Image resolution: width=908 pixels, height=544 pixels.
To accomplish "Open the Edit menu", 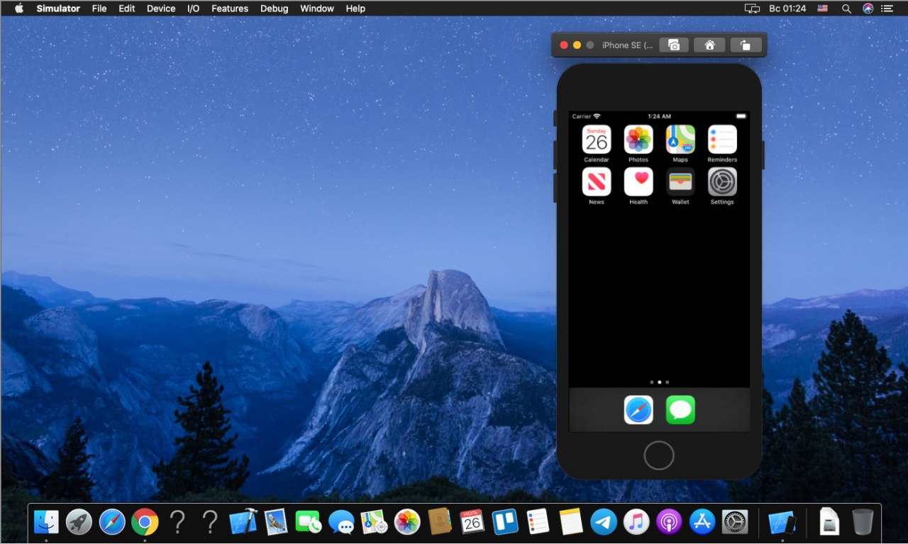I will 127,8.
